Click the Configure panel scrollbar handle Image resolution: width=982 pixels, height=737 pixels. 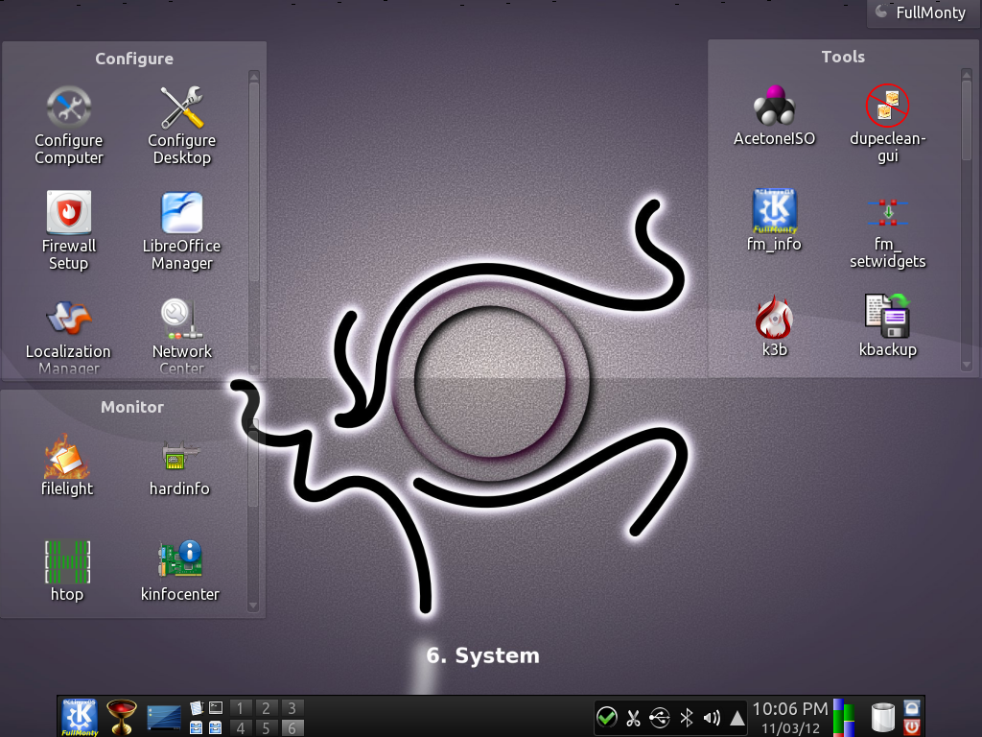pos(253,181)
